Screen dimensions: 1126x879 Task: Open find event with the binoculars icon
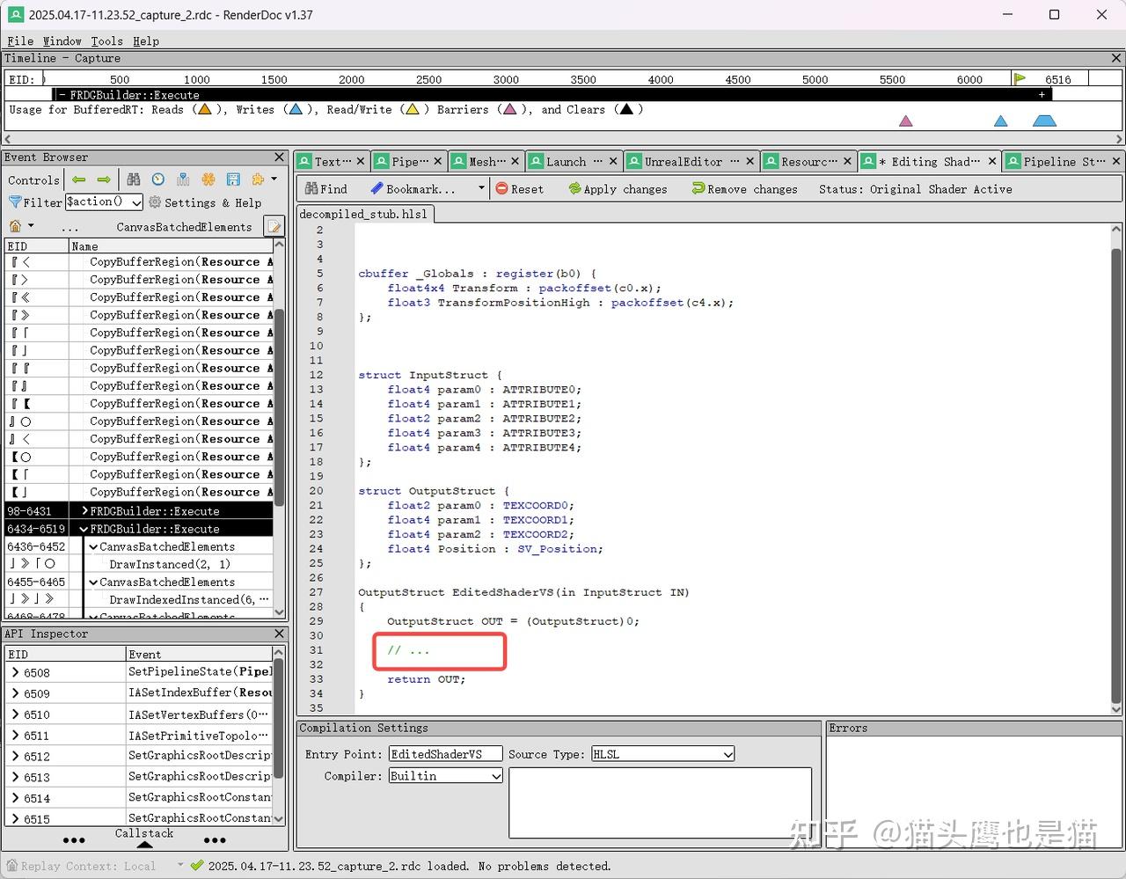coord(134,179)
